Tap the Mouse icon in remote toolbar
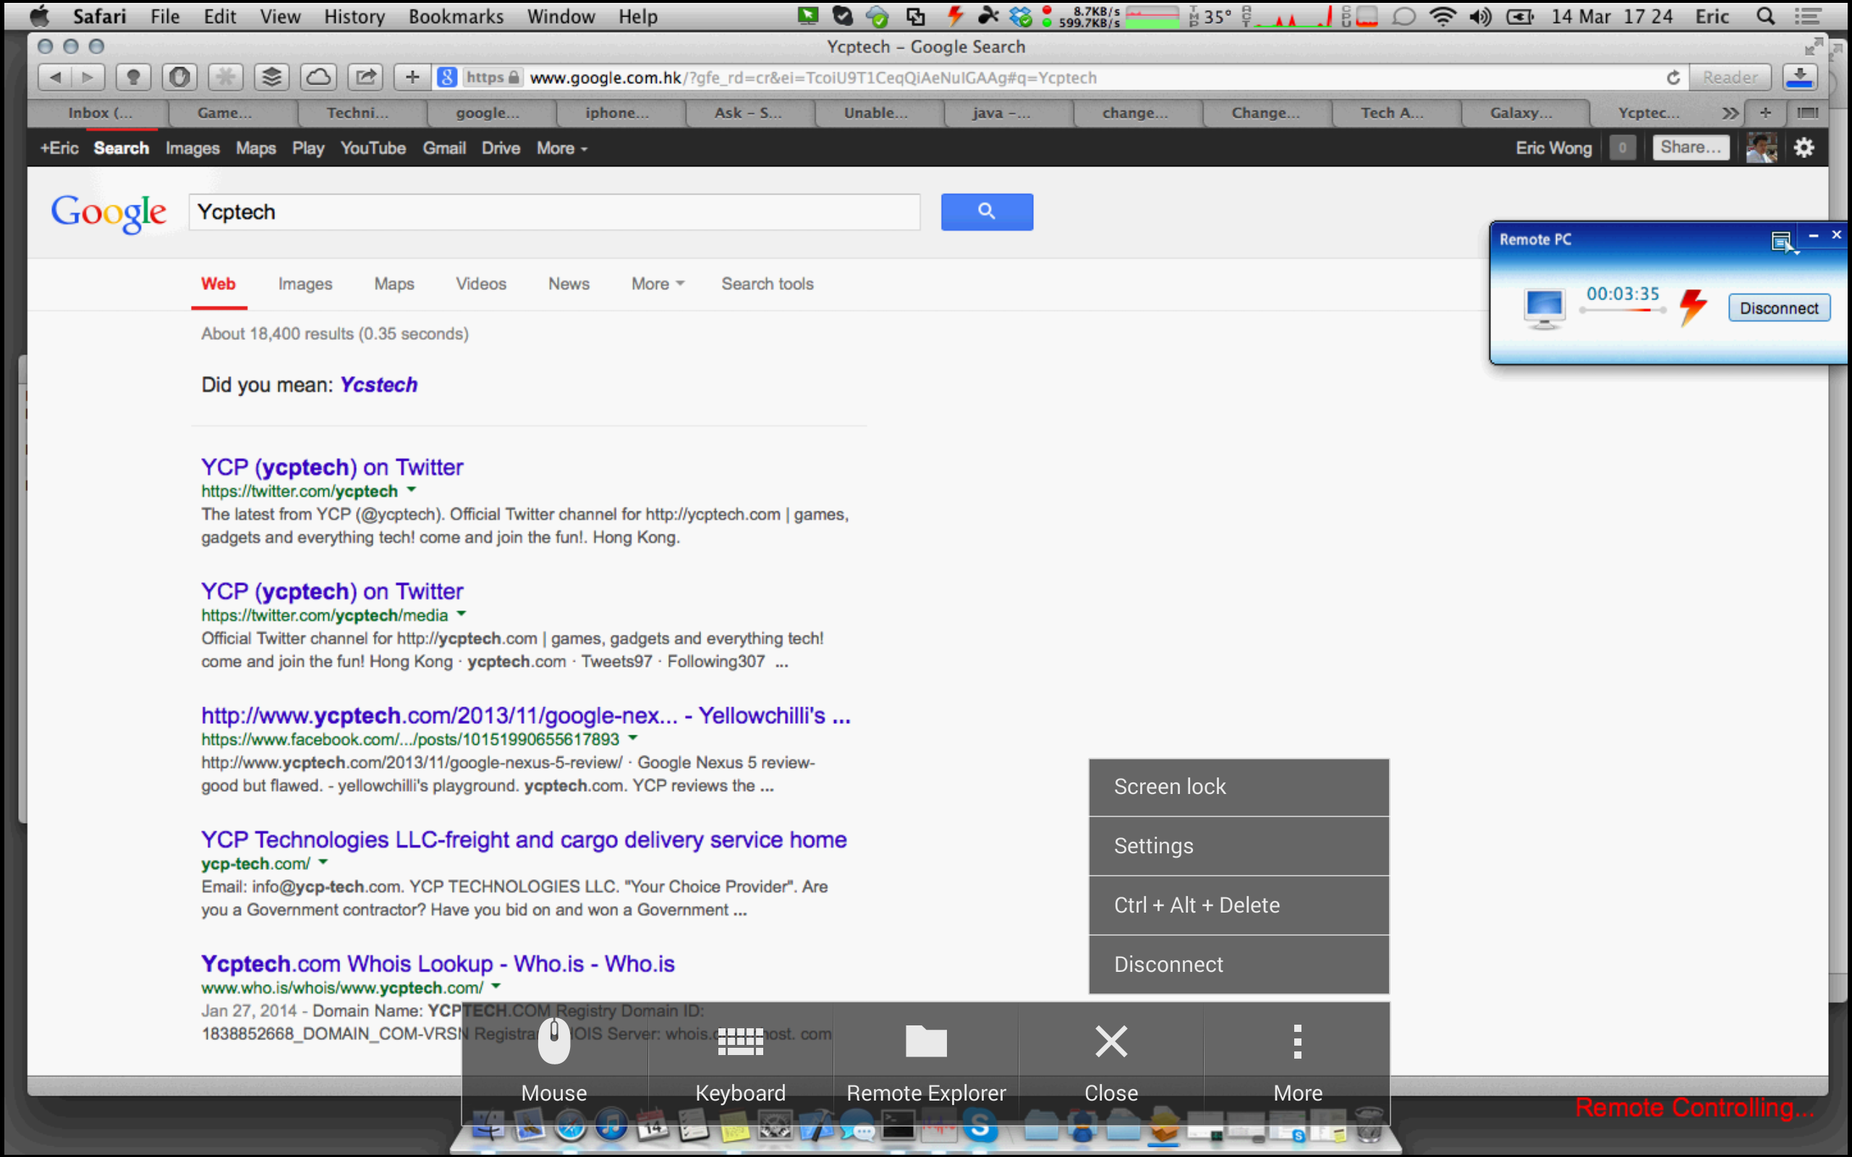This screenshot has width=1852, height=1157. (x=554, y=1041)
